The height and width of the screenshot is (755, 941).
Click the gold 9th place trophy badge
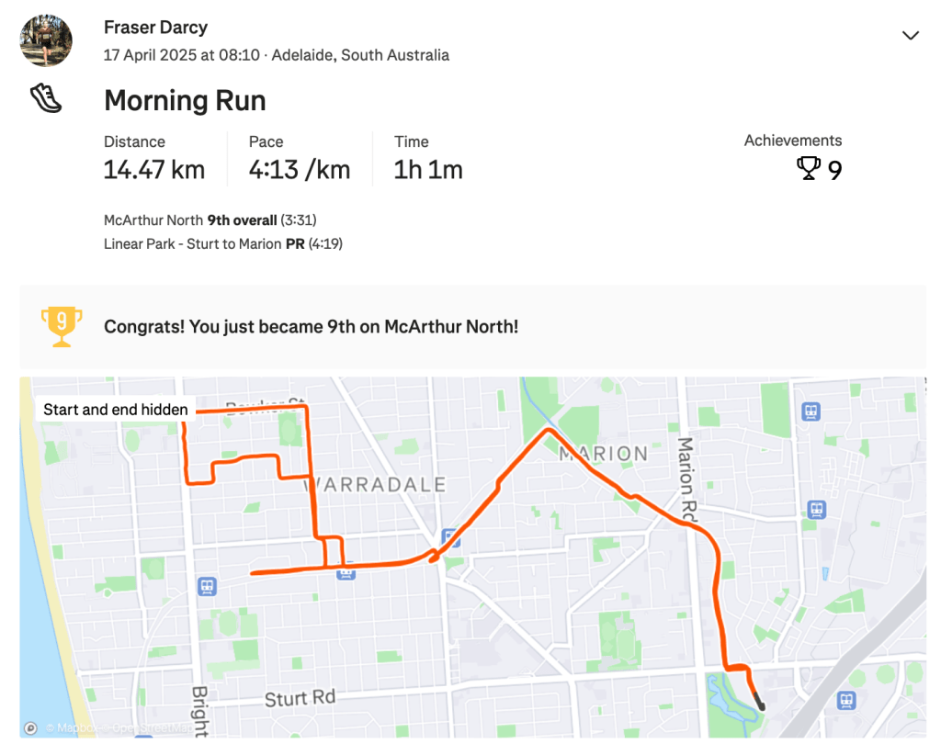click(62, 326)
